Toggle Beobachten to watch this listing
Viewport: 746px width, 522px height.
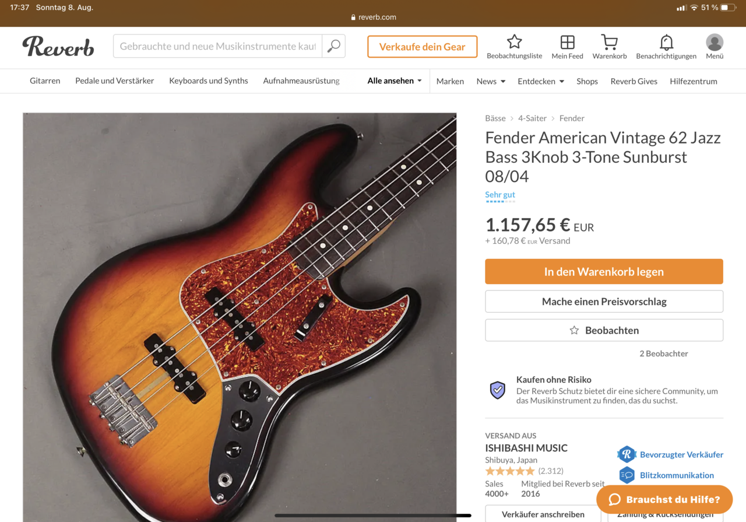(604, 330)
